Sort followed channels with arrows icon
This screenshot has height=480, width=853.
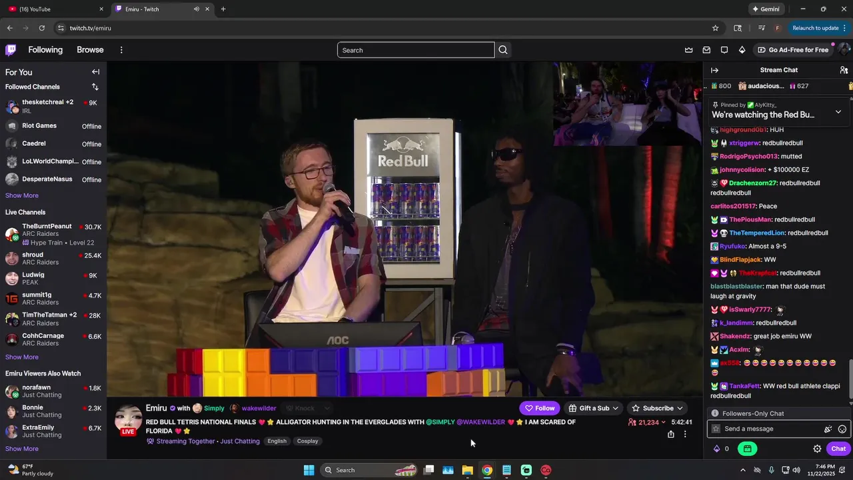click(x=95, y=87)
